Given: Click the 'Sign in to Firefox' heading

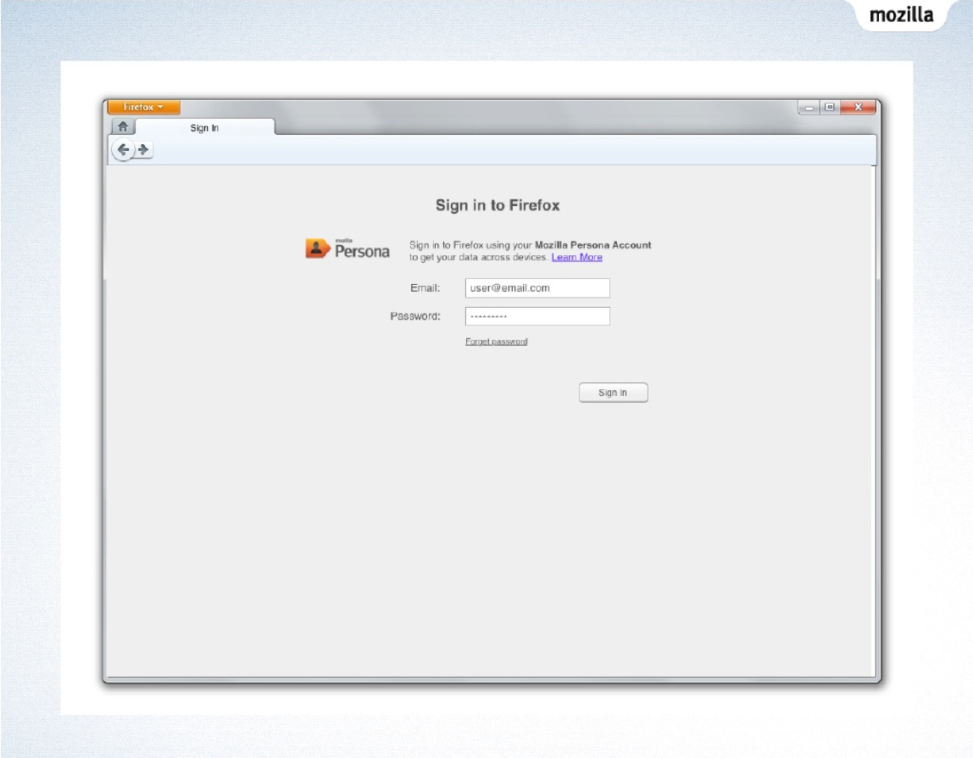Looking at the screenshot, I should click(x=498, y=205).
